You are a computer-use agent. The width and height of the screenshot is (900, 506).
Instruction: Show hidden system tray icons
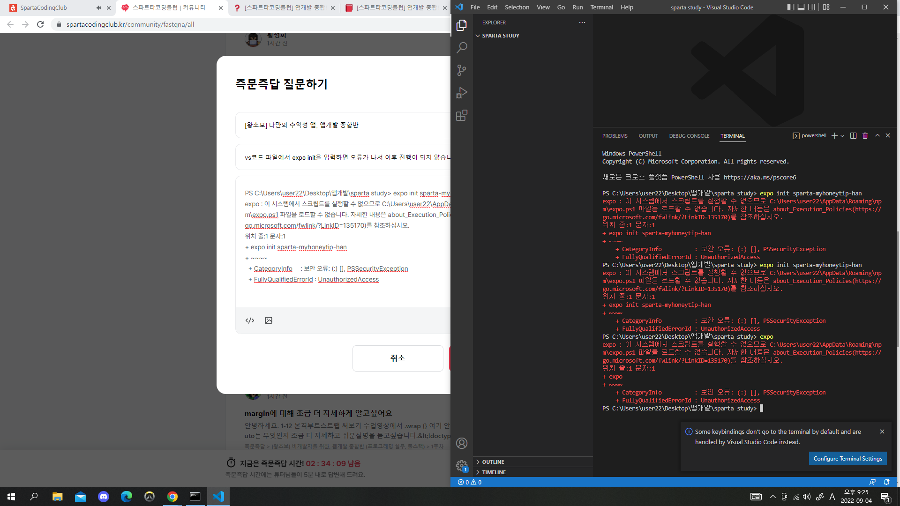click(773, 497)
